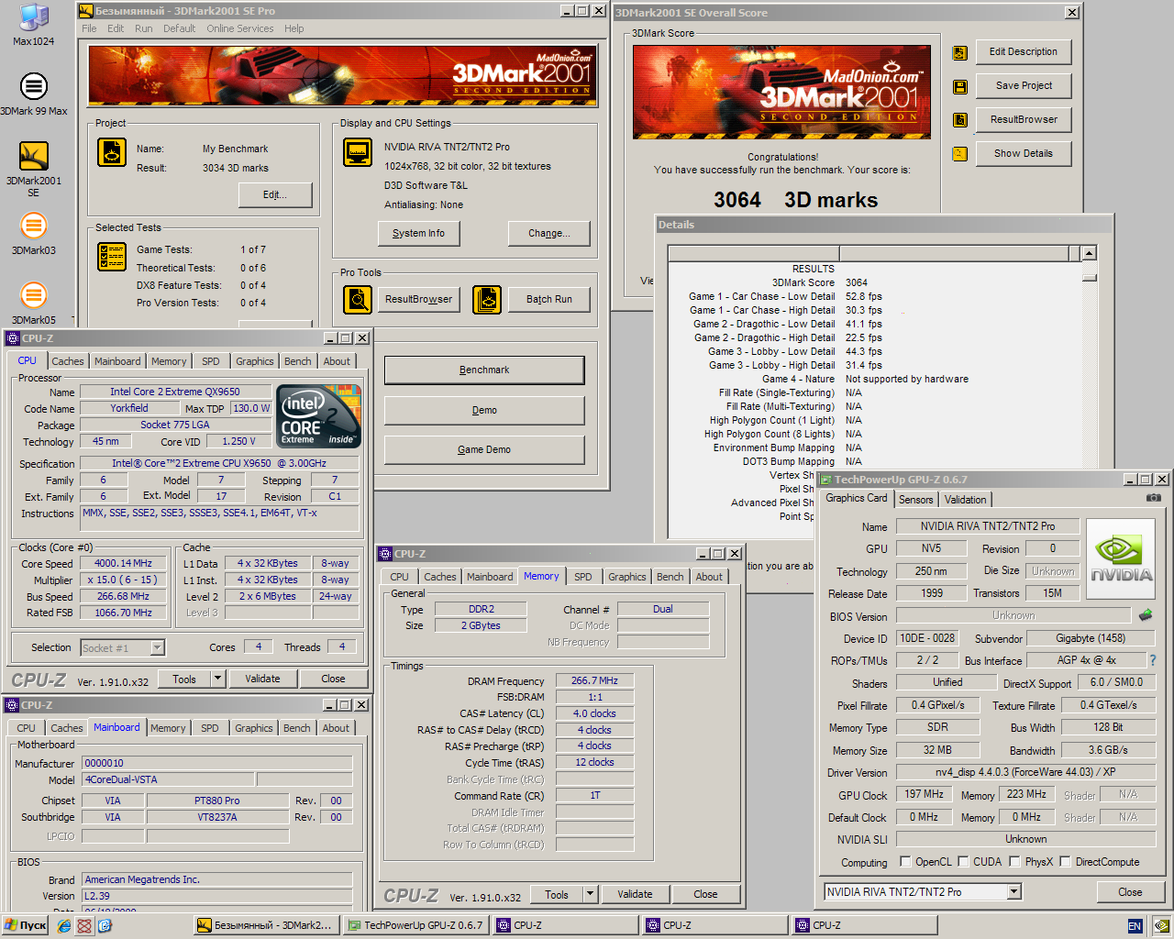Click the NVIDIA tray icon in the taskbar
Image resolution: width=1174 pixels, height=939 pixels.
coord(1161,926)
